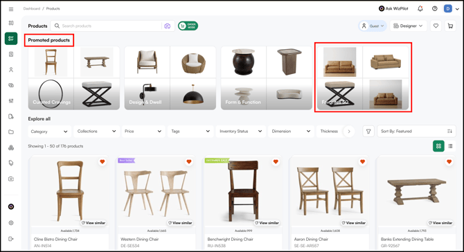Open the Form & Function promoted collection
464x252 pixels.
[x=267, y=78]
